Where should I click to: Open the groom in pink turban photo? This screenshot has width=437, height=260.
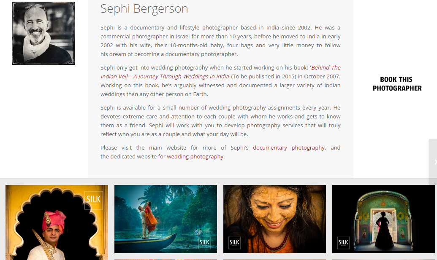[57, 222]
